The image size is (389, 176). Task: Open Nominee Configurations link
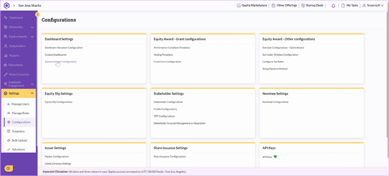tap(275, 102)
